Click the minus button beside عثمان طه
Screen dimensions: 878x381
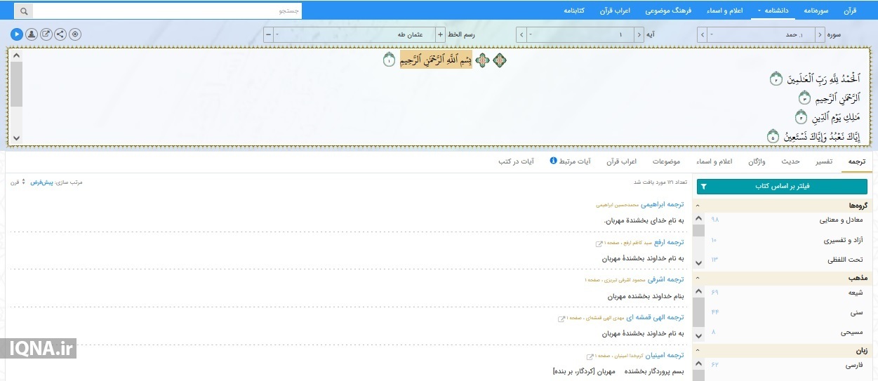[x=268, y=34]
